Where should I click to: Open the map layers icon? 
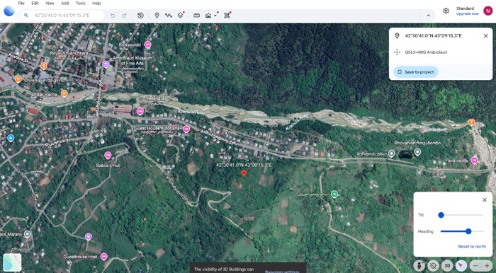pos(180,15)
